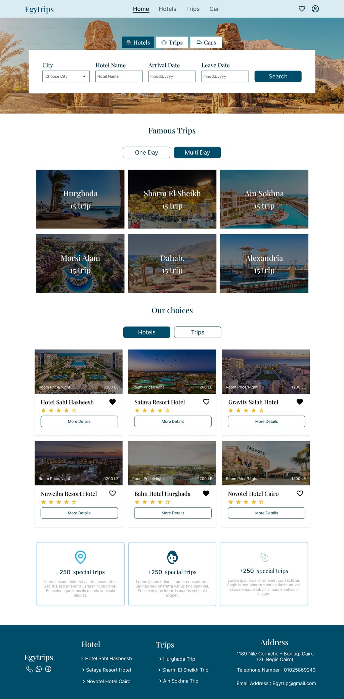Open the Choose City dropdown
This screenshot has width=344, height=699.
click(x=66, y=76)
